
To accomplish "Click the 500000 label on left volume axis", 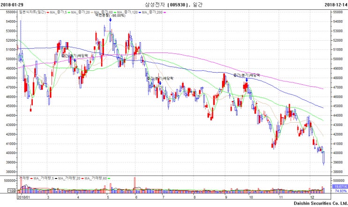I will (x=10, y=181).
